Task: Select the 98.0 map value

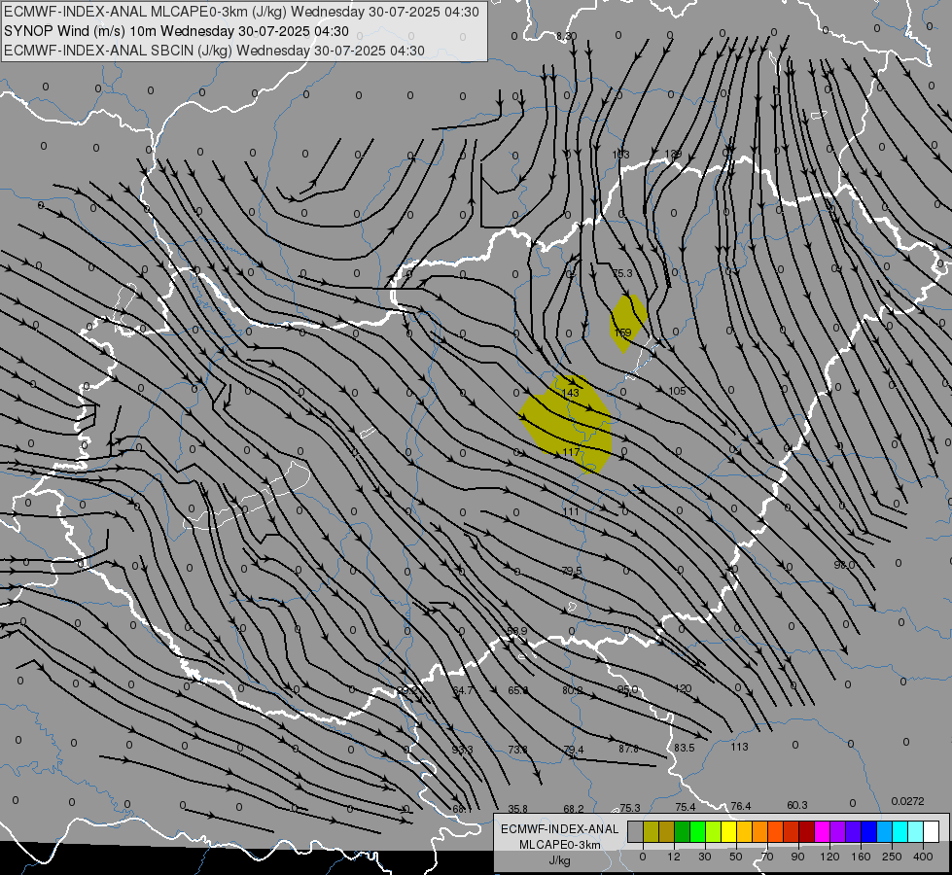Action: (x=844, y=565)
